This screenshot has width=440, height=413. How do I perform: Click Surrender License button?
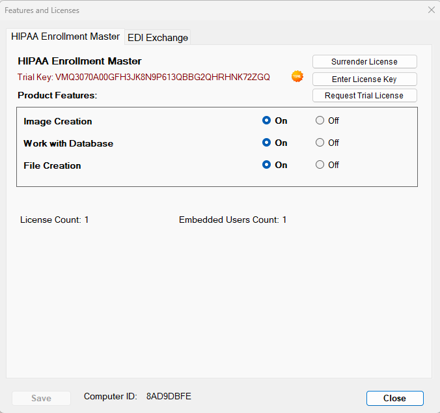tap(364, 61)
